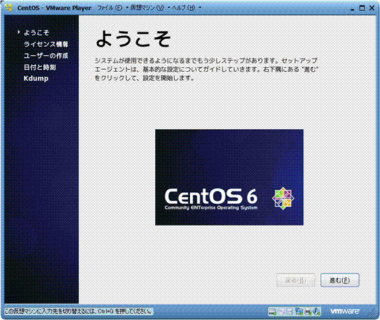Viewport: 380px width, 320px height.
Task: Click the grayed floppy drive status icon
Action: point(290,311)
